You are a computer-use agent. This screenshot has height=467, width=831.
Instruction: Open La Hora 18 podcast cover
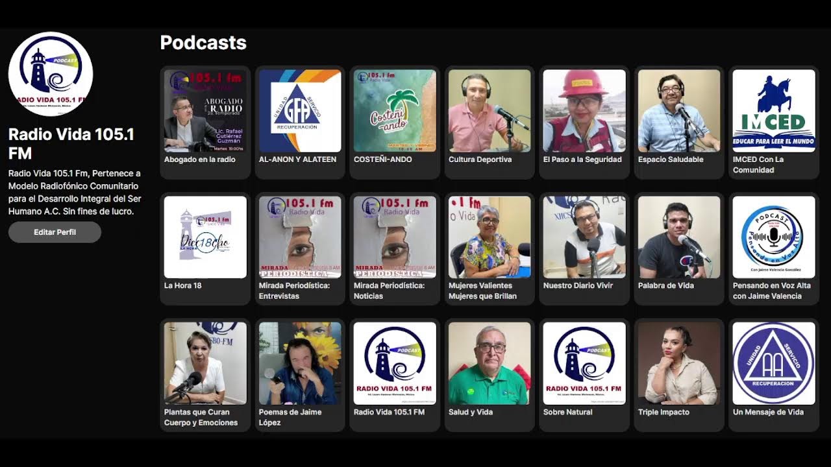coord(205,237)
